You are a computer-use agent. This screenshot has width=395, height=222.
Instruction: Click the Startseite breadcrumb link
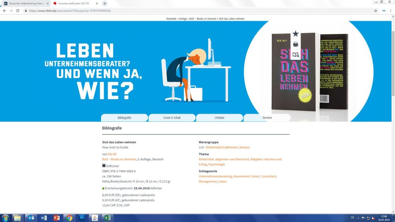pos(171,18)
